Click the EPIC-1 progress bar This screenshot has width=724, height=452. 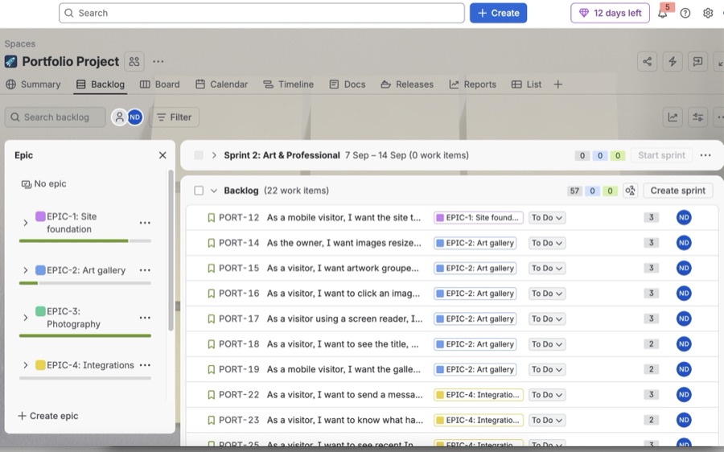pos(85,241)
